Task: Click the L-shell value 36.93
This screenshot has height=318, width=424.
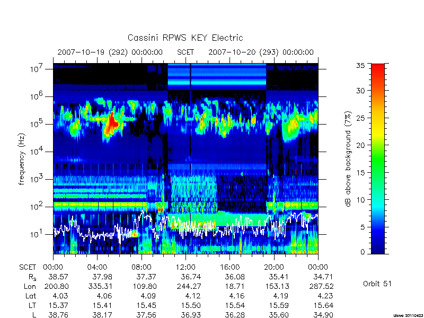Action: [191, 315]
